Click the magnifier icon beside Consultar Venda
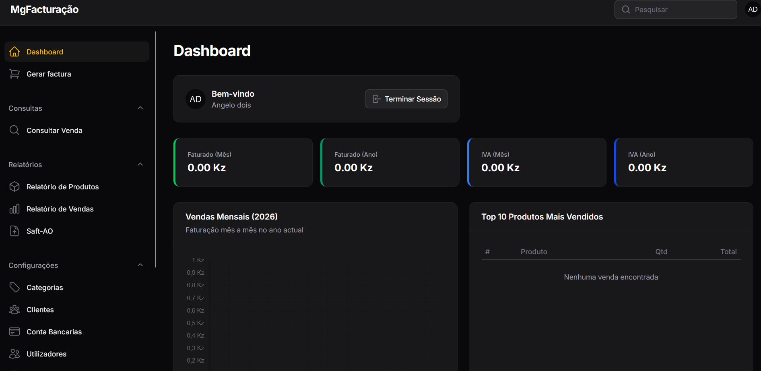This screenshot has height=371, width=761. 14,130
